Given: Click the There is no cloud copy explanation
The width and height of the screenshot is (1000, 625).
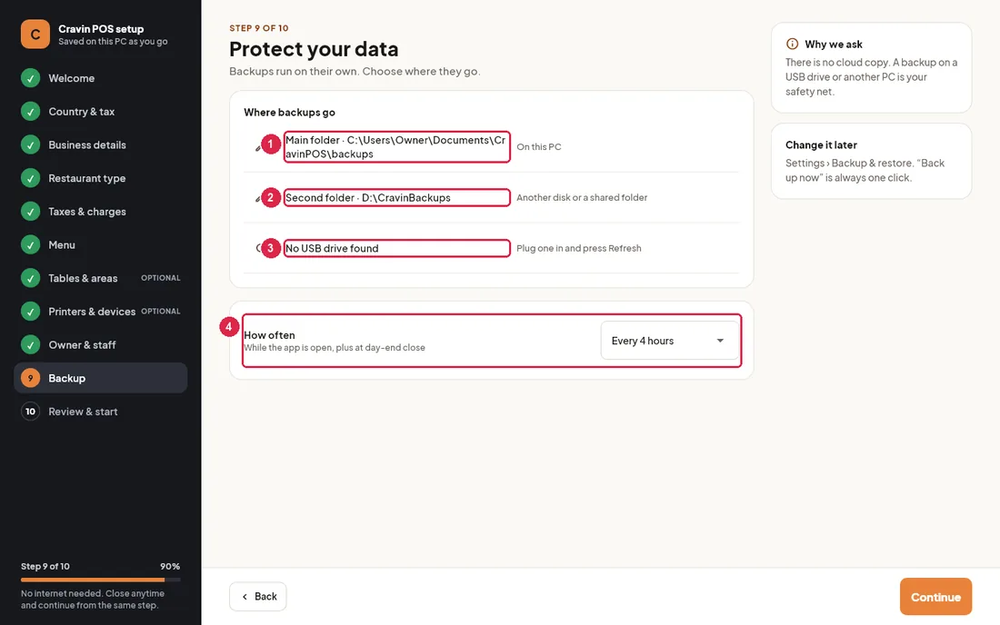Looking at the screenshot, I should (871, 77).
